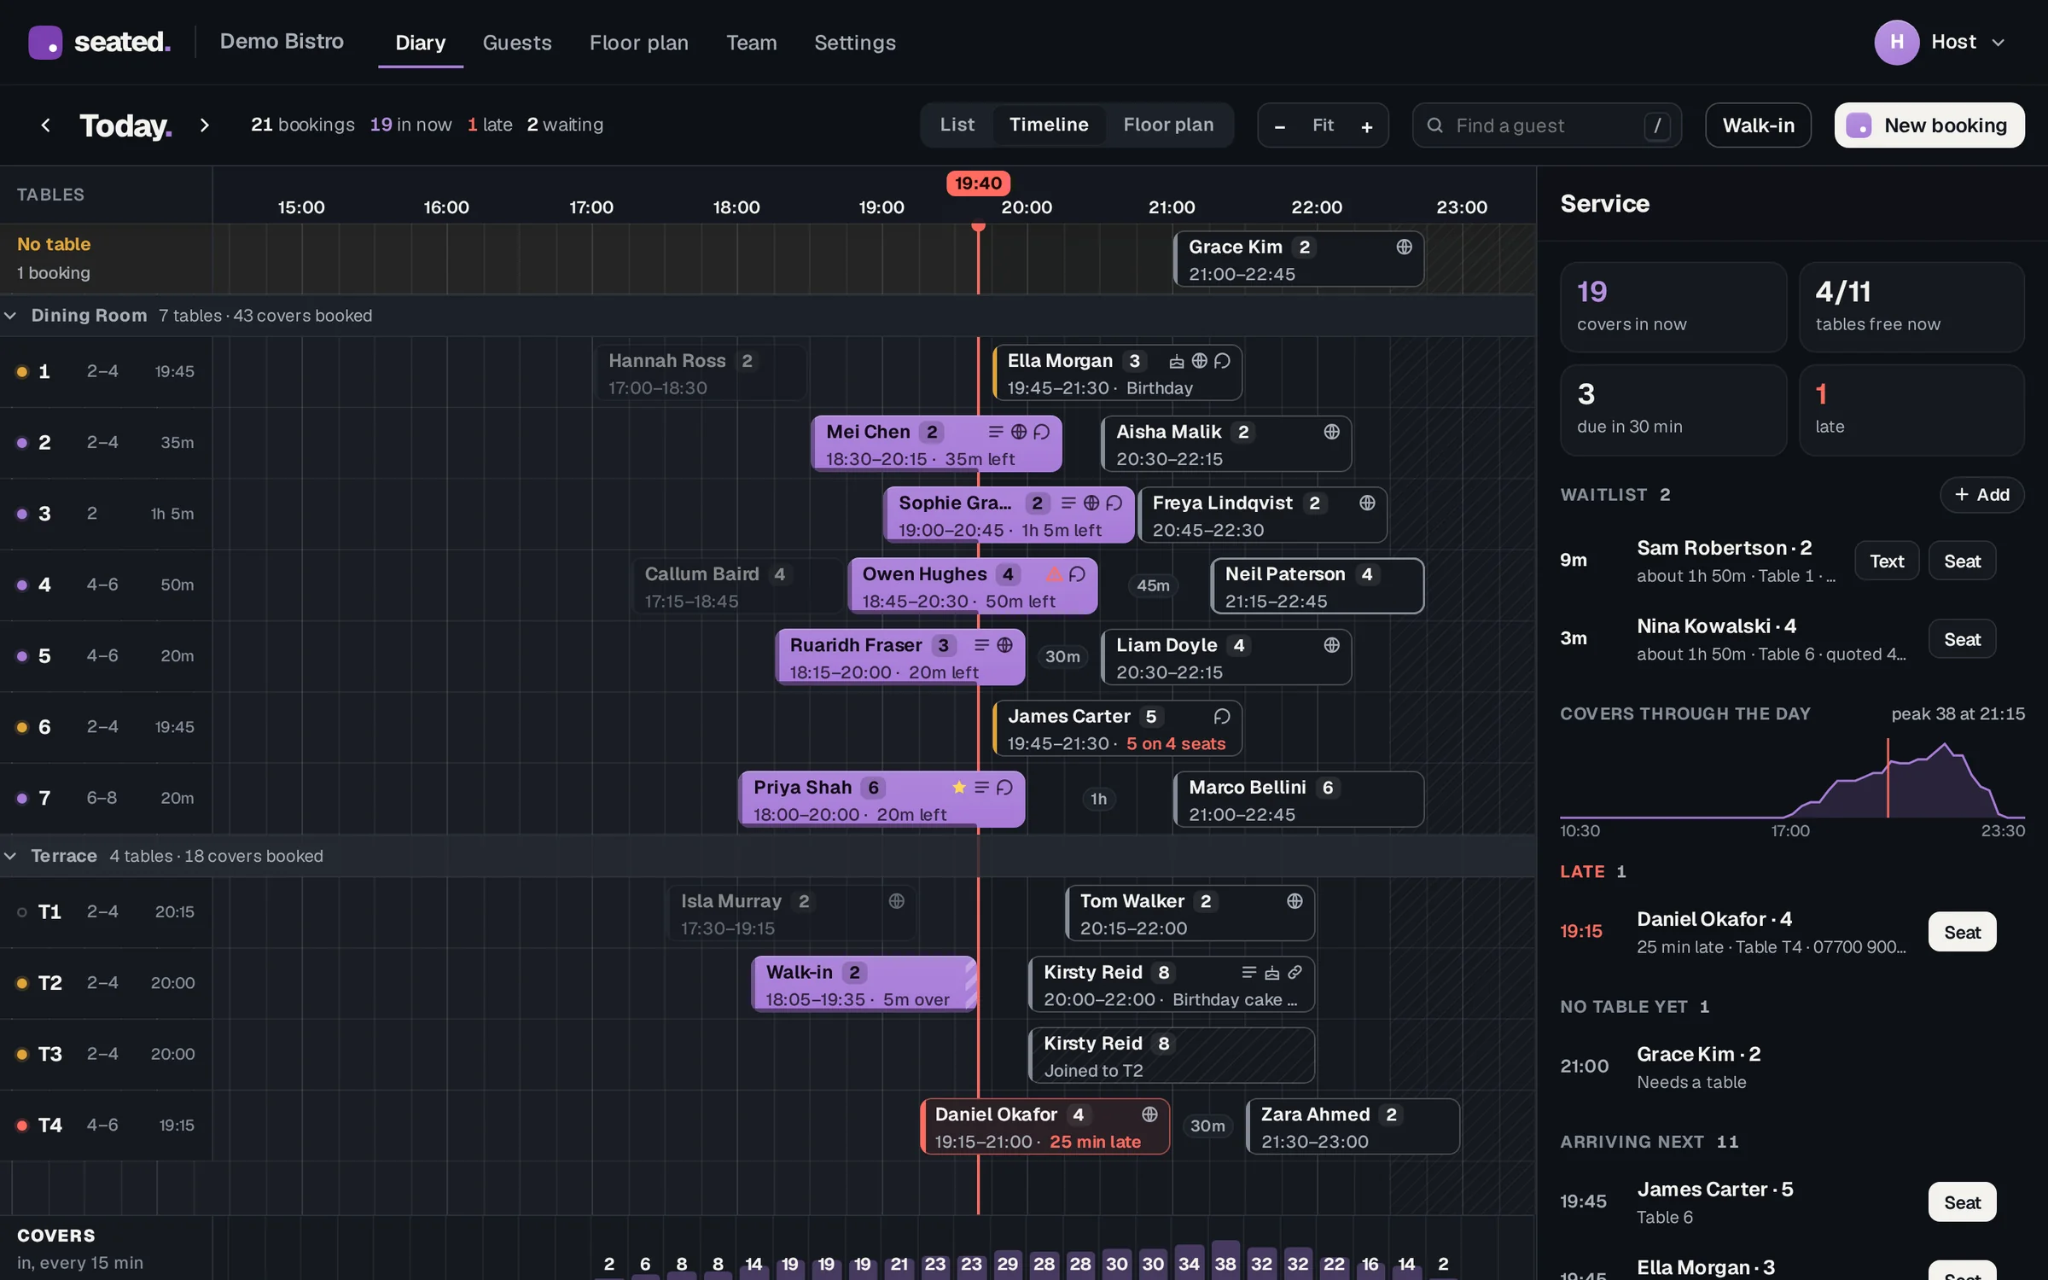Open the Settings tab
The height and width of the screenshot is (1280, 2048).
(x=855, y=42)
